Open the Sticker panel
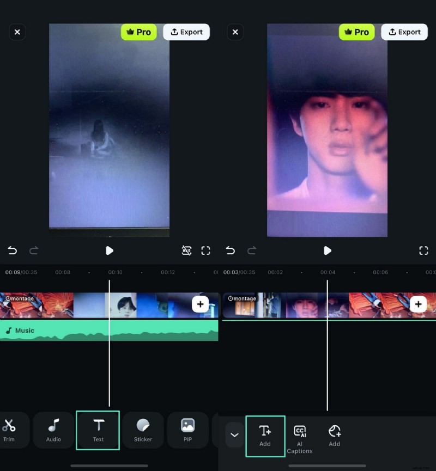 click(x=143, y=430)
